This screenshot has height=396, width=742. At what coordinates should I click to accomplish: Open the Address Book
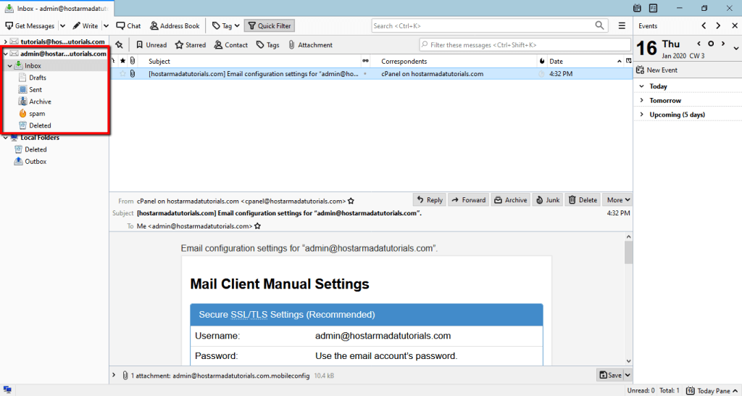[175, 26]
